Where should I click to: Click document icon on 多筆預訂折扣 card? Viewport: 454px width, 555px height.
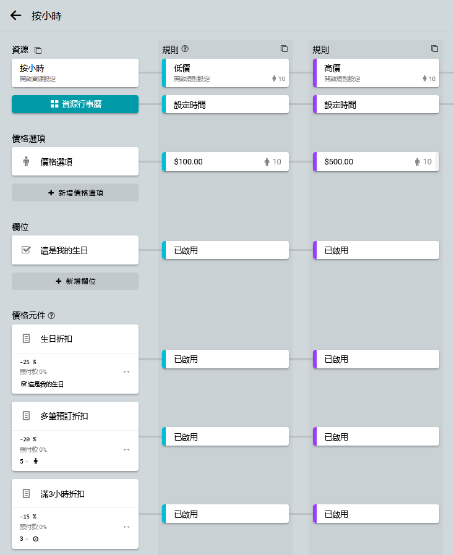[x=26, y=416]
